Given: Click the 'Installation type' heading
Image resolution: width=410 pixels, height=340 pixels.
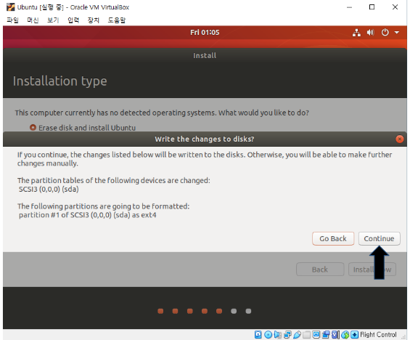Looking at the screenshot, I should (60, 81).
